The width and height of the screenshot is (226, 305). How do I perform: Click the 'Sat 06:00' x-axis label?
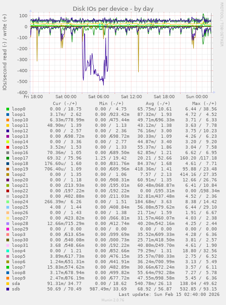(99, 97)
